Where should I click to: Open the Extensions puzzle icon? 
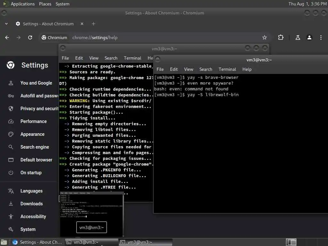click(x=281, y=37)
